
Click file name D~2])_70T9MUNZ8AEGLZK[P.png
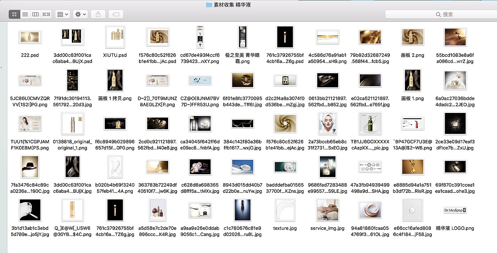157,102
